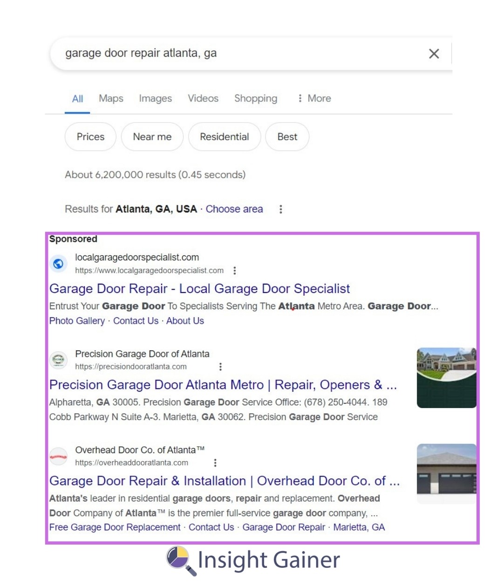Click the https://www.localgaragedoorspecialist.com URL text

click(x=149, y=271)
